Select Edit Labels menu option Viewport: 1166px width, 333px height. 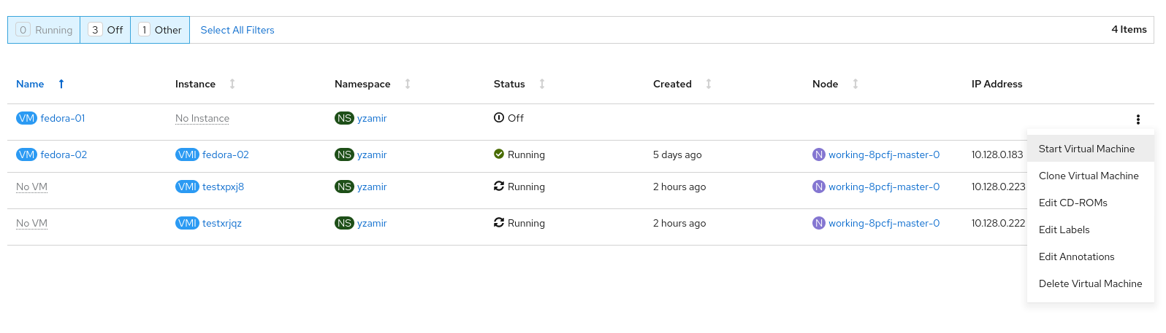point(1090,230)
